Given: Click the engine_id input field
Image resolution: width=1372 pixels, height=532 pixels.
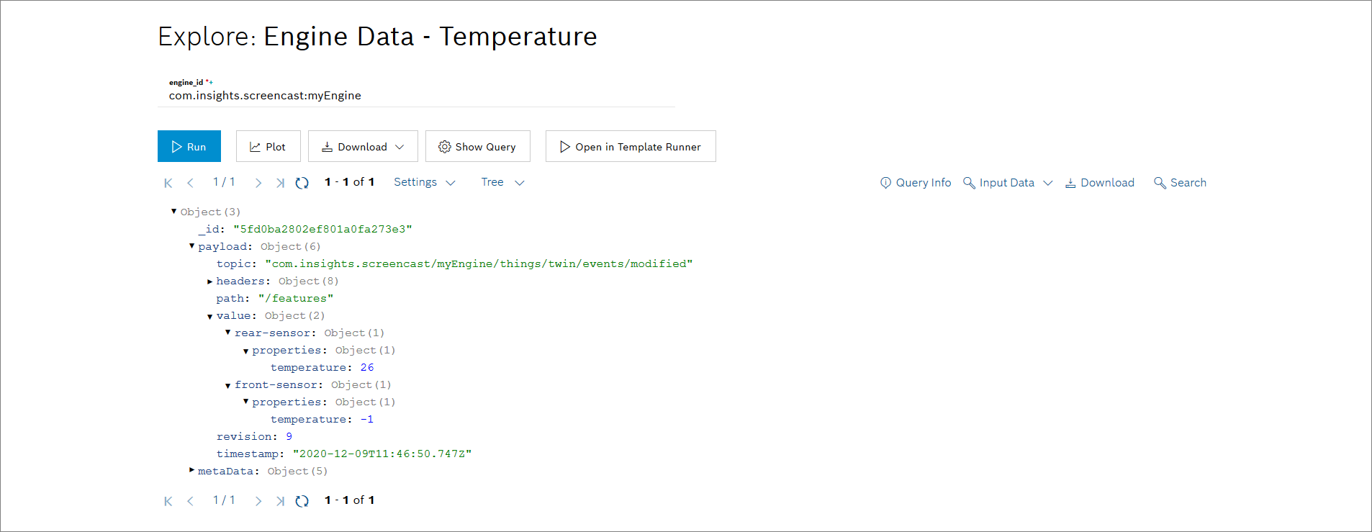Looking at the screenshot, I should (416, 96).
